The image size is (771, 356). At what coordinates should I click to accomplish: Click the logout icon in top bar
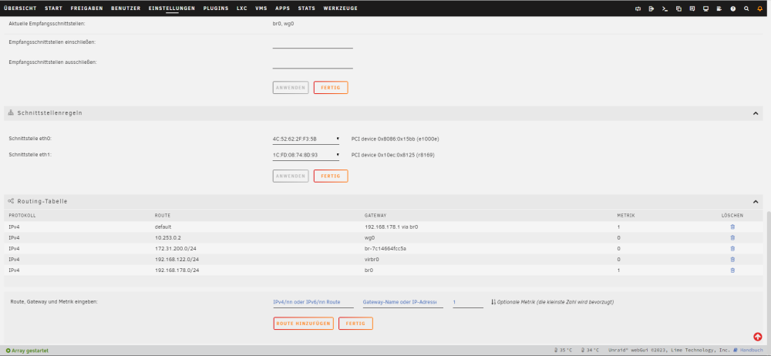tap(651, 8)
